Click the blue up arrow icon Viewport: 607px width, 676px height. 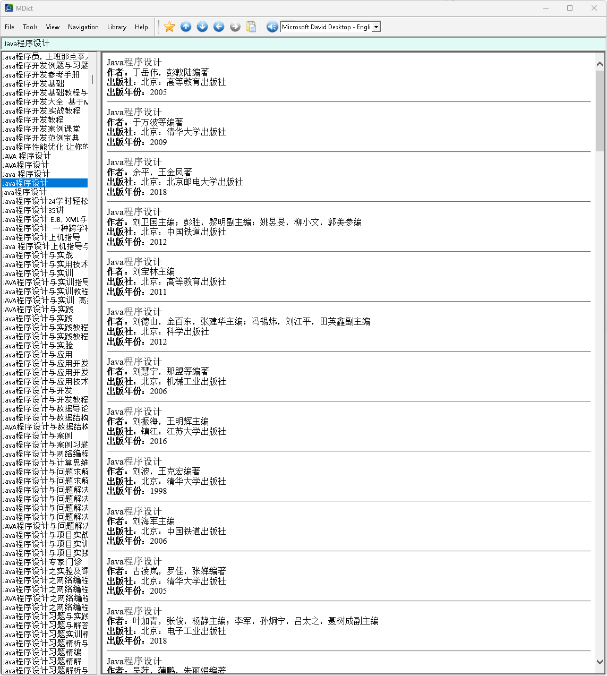[186, 27]
